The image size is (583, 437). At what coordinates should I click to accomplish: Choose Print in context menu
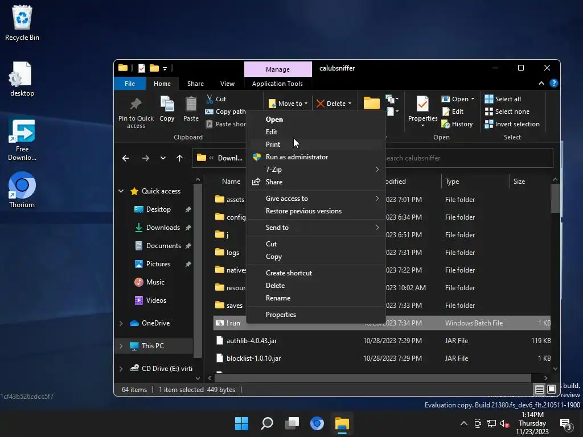point(315,144)
